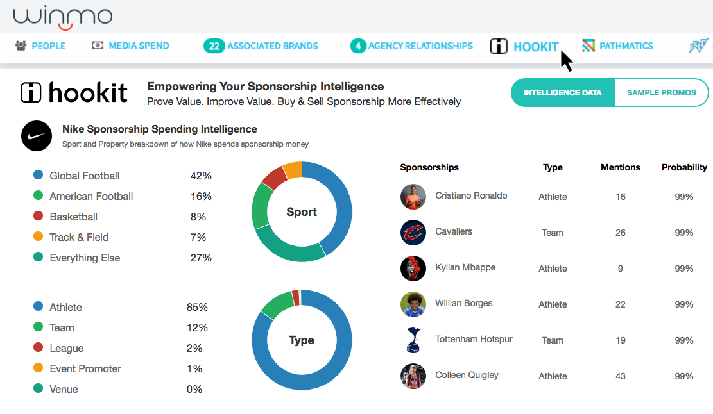The width and height of the screenshot is (713, 414).
Task: Click Willian Borges' profile photo
Action: [x=413, y=304]
